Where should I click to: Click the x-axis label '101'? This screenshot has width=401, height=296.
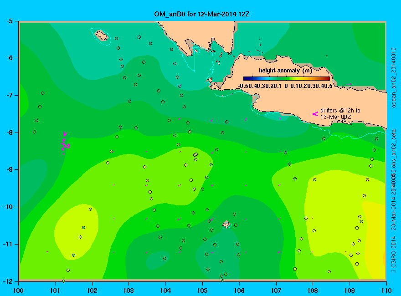[x=55, y=291]
